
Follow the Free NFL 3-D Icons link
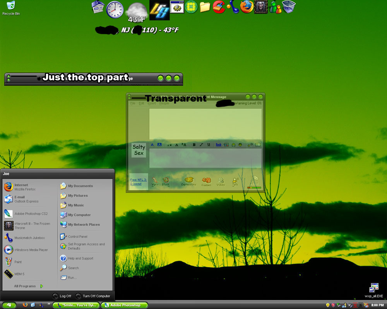tap(138, 182)
